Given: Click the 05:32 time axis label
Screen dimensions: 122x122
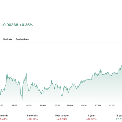Looking at the screenshot, I should [57, 105].
